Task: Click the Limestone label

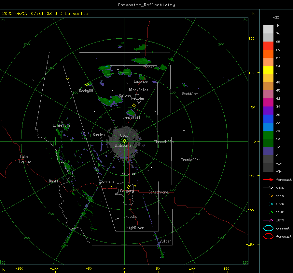Action: (x=62, y=125)
